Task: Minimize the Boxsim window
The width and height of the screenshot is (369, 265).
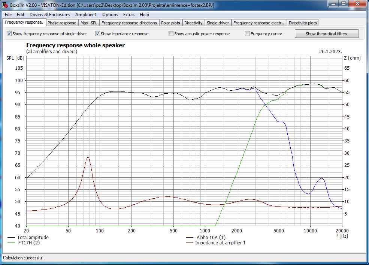Action: coord(333,3)
